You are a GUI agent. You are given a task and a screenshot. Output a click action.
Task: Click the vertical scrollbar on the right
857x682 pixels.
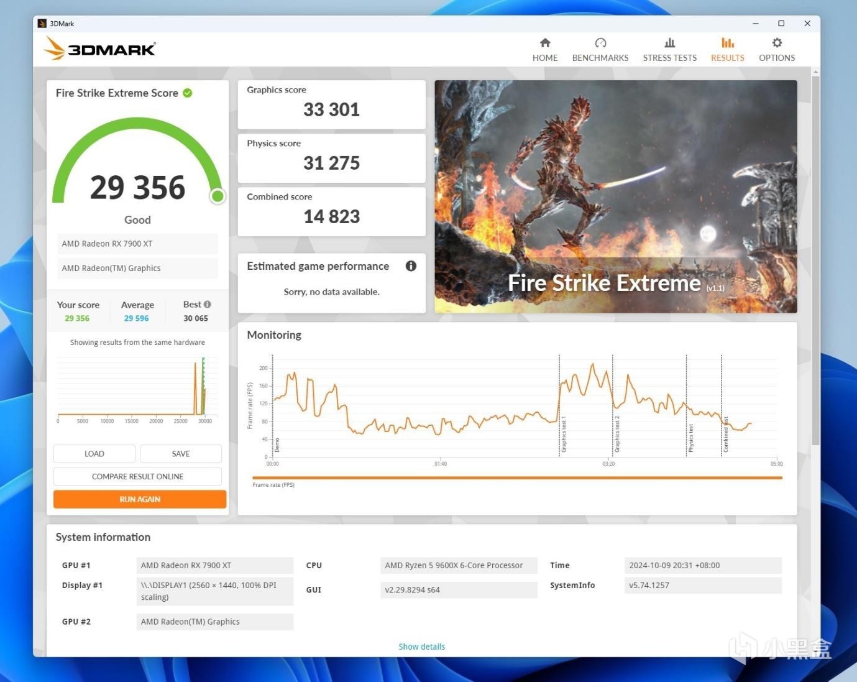[815, 261]
